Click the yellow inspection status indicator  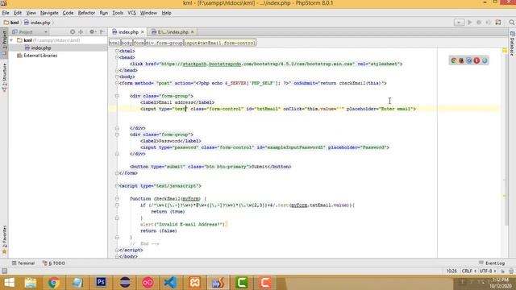tap(505, 50)
